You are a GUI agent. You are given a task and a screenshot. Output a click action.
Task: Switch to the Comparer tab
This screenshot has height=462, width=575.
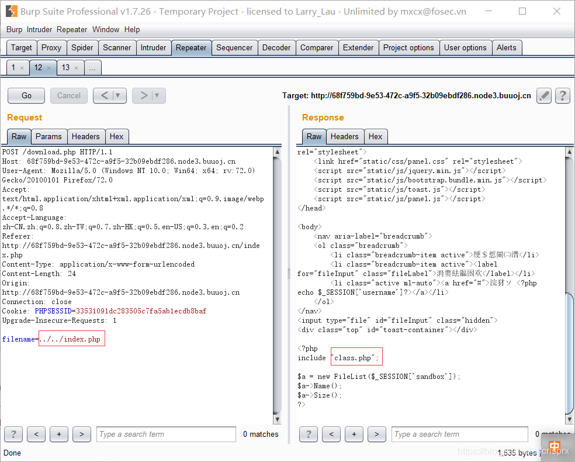(317, 48)
